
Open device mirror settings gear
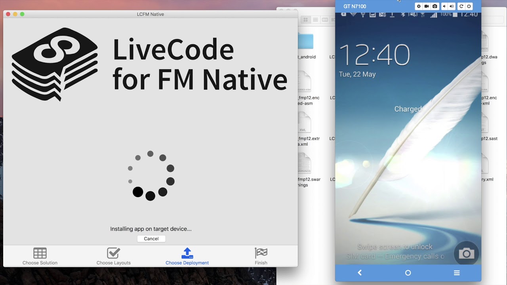click(x=418, y=6)
